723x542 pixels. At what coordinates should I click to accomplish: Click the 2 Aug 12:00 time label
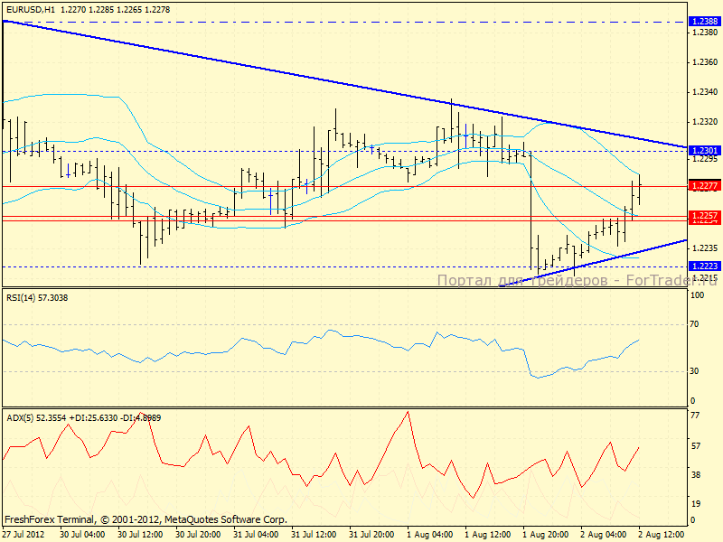662,535
